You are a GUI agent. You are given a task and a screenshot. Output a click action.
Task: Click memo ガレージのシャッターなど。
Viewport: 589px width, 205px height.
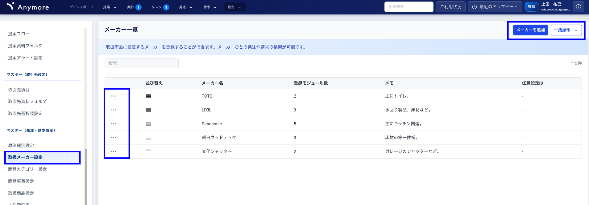tap(413, 151)
